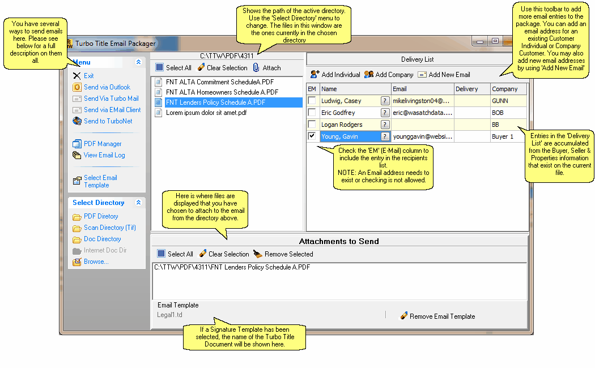595x368 pixels.
Task: Click the Send to TurboNet globe icon
Action: point(77,121)
